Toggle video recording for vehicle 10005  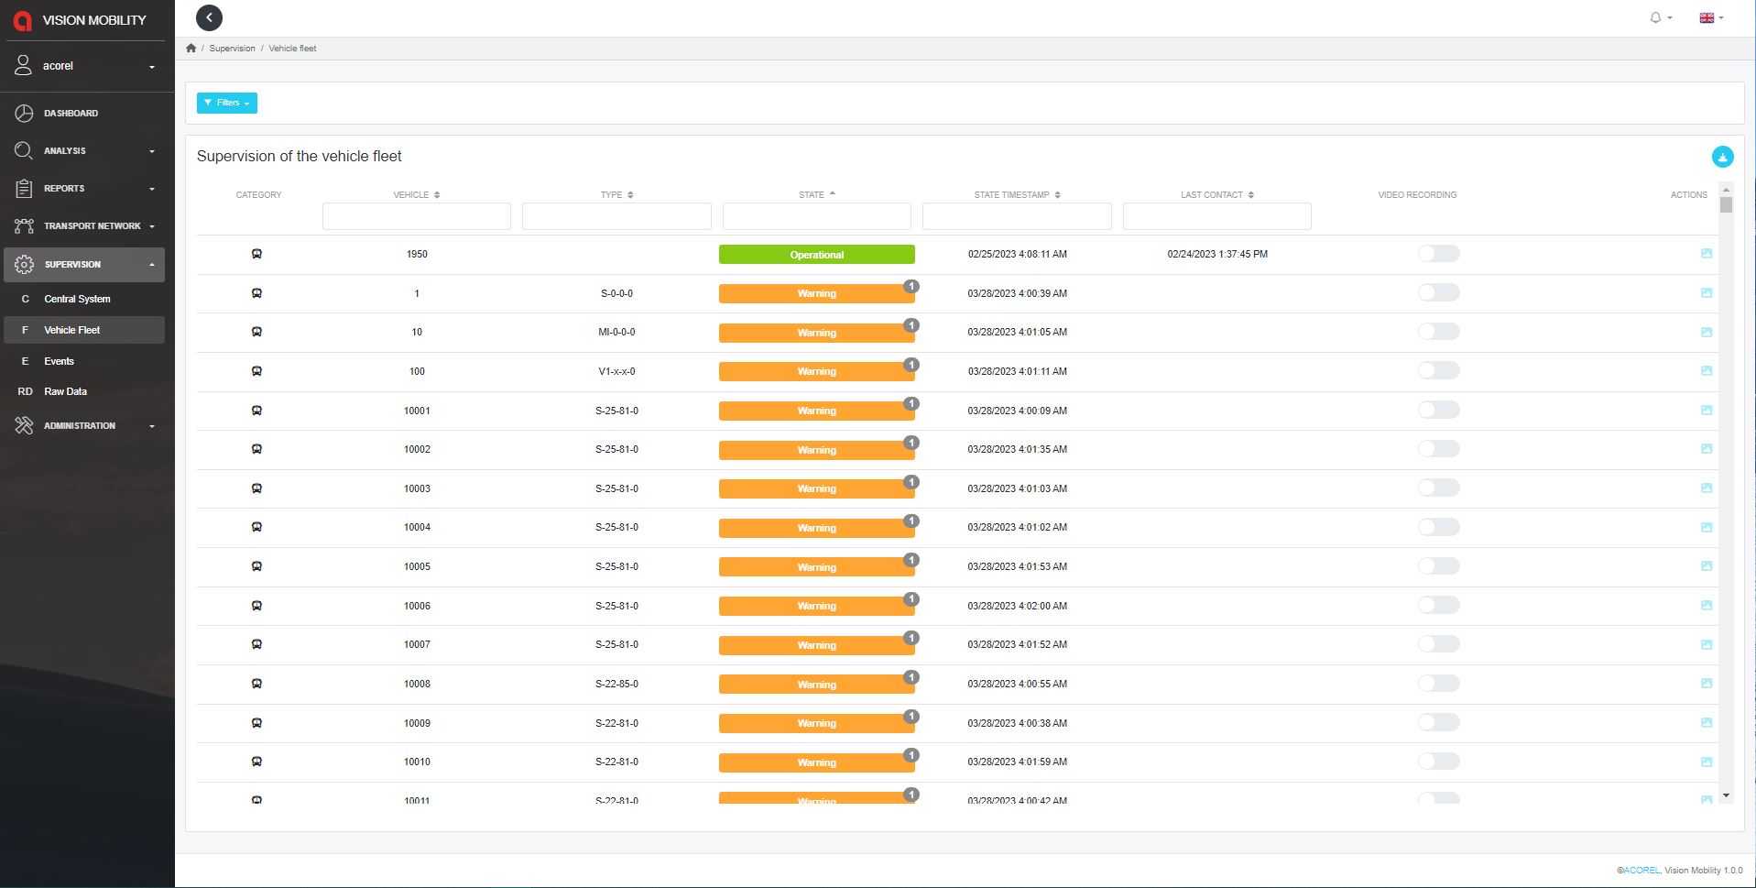pos(1438,566)
